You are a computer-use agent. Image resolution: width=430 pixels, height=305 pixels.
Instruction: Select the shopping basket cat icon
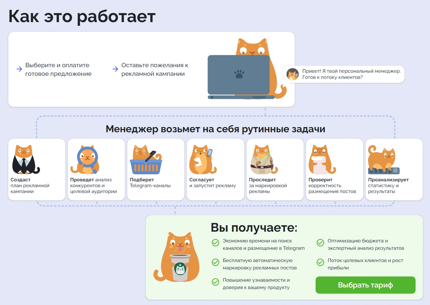pos(145,159)
